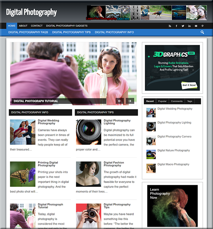Click sidebar lens thumbnail for Lighting
The image size is (213, 229).
pyautogui.click(x=151, y=127)
